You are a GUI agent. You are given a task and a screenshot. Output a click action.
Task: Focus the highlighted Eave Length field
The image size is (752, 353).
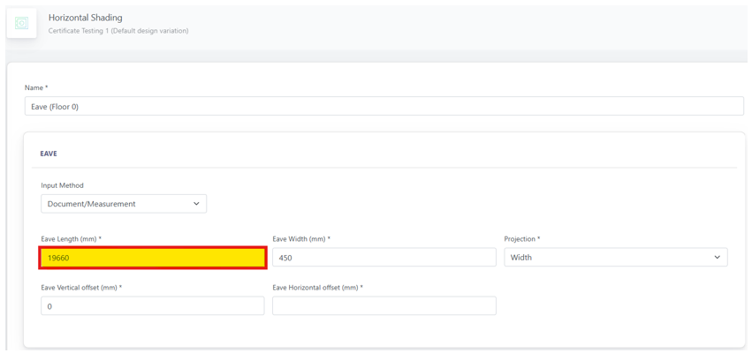click(153, 258)
